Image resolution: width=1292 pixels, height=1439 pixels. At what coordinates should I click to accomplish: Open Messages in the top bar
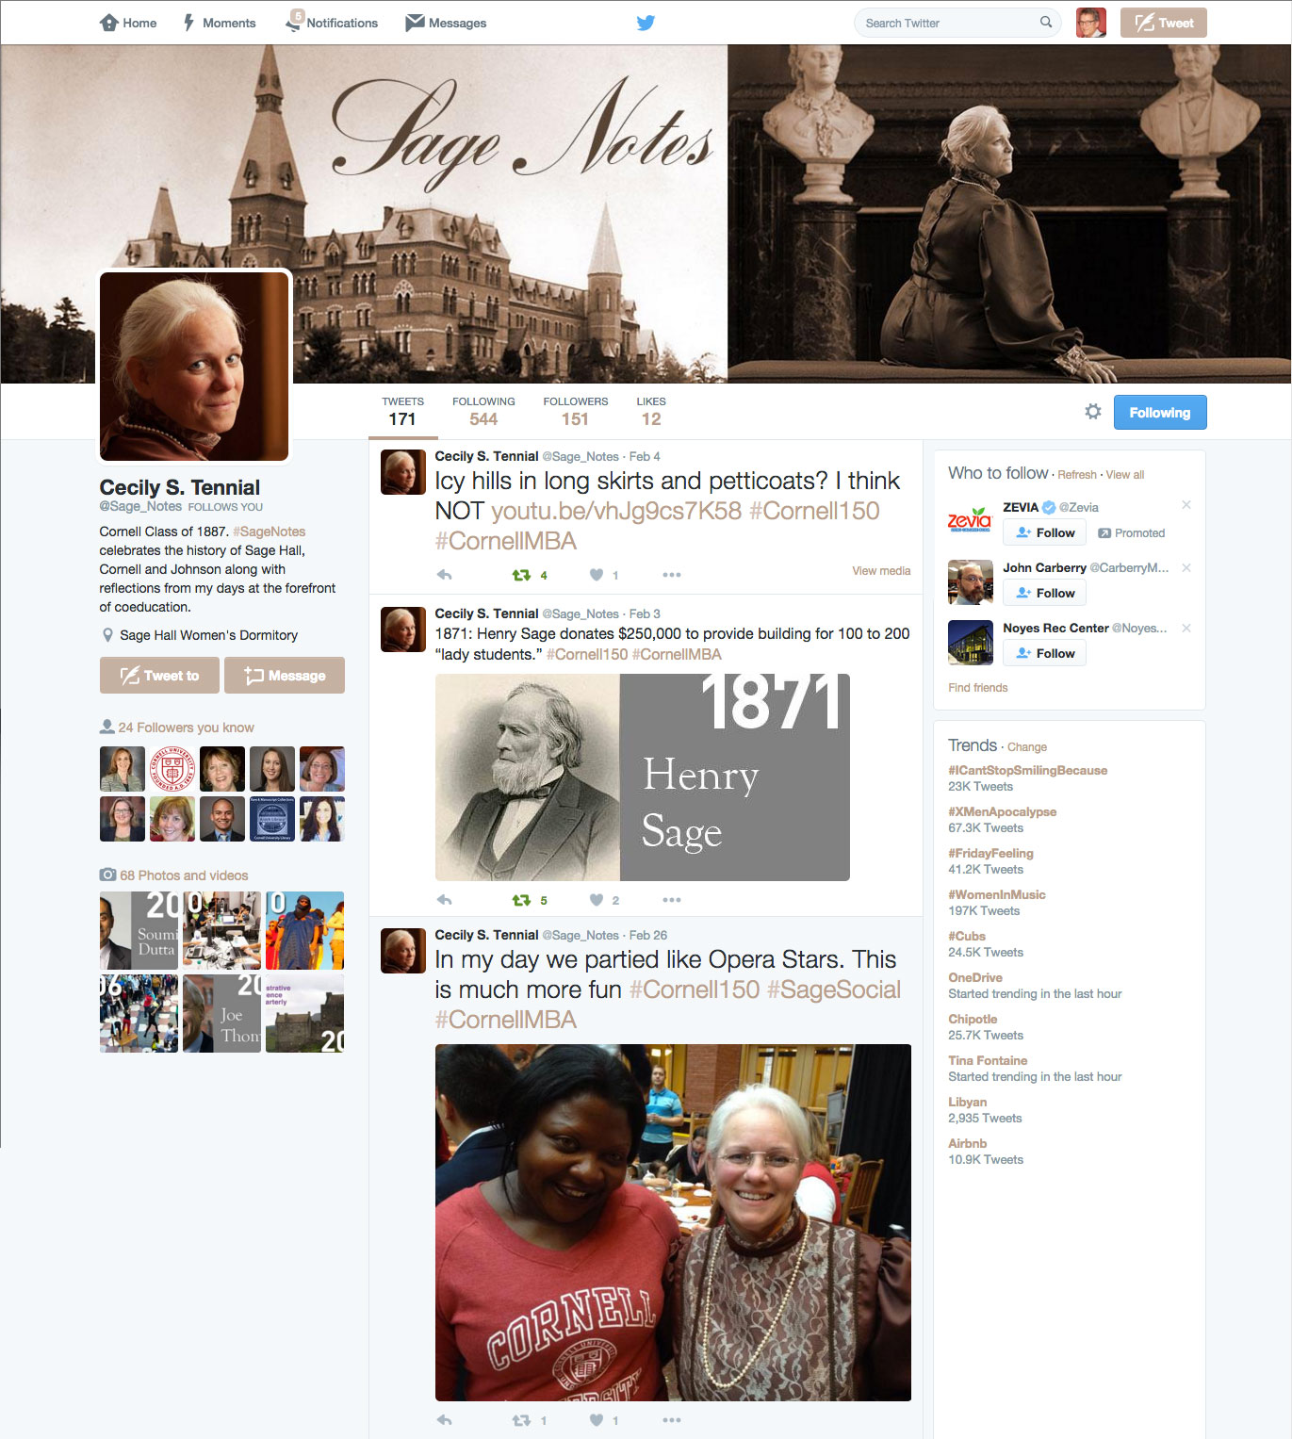pyautogui.click(x=446, y=23)
